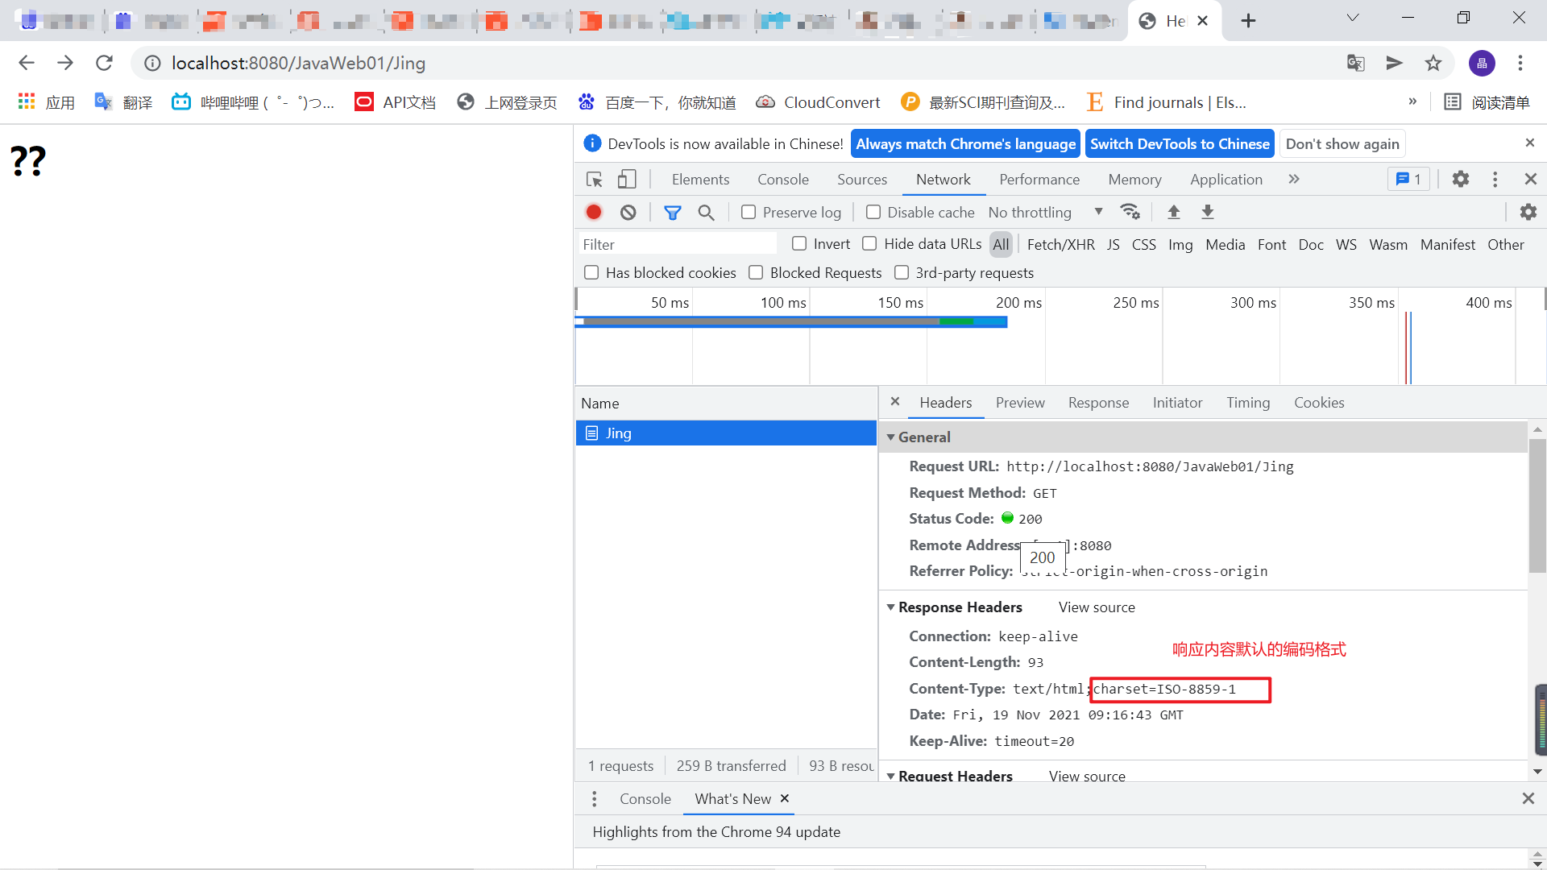1547x870 pixels.
Task: Open network search panel
Action: (707, 212)
